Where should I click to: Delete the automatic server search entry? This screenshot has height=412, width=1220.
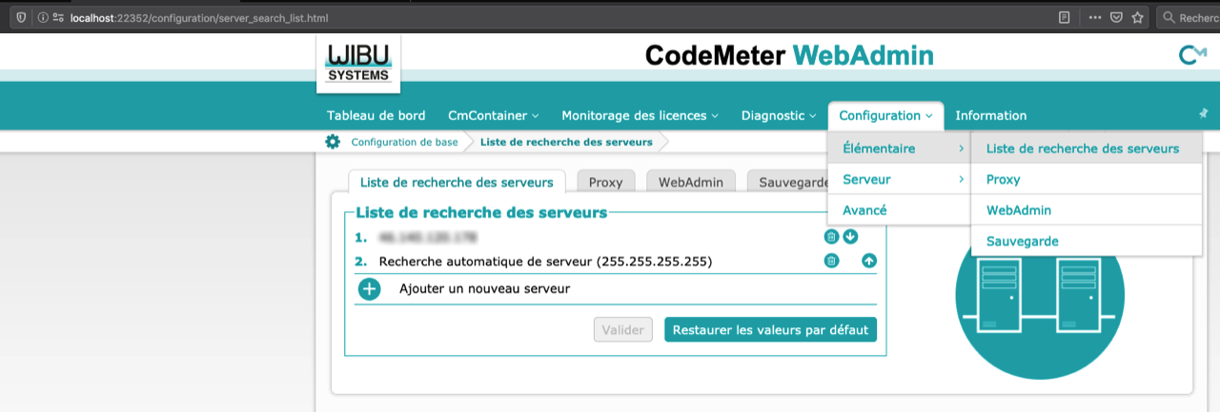(831, 261)
